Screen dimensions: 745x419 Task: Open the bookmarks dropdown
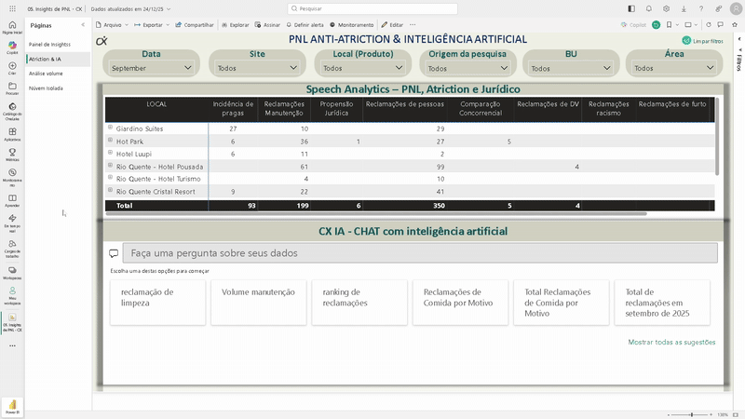pyautogui.click(x=671, y=25)
